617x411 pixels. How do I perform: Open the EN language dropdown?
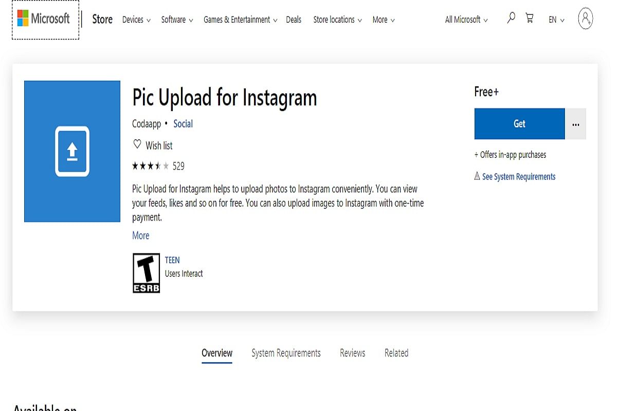tap(556, 20)
